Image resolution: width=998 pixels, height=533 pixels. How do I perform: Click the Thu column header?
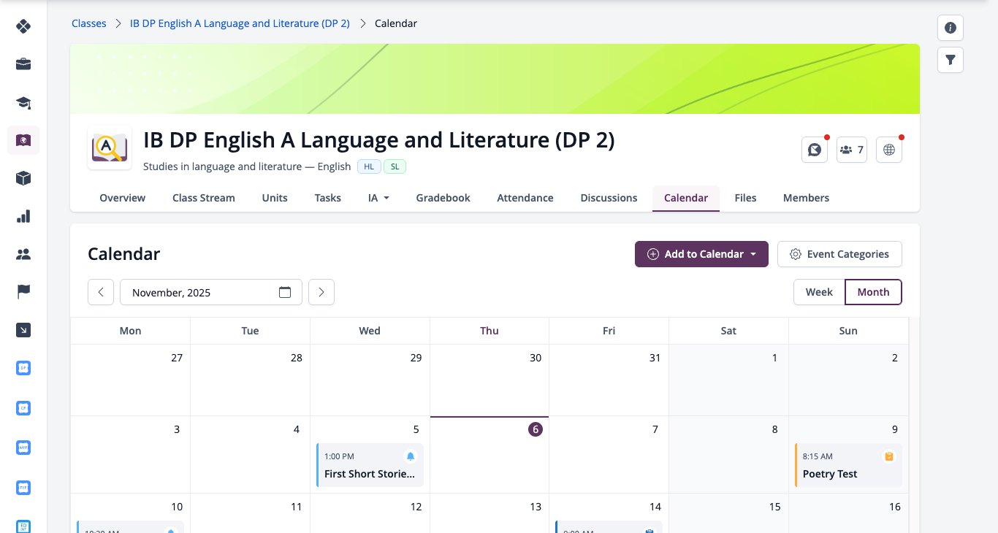pos(490,331)
